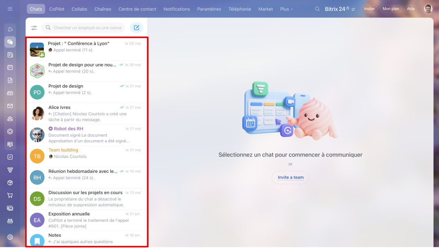Open the Alice Ivres conversation
439x248 pixels.
(x=85, y=113)
